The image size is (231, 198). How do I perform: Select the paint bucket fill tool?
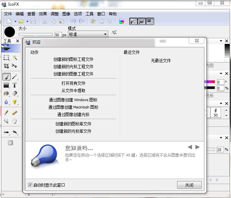click(x=6, y=94)
